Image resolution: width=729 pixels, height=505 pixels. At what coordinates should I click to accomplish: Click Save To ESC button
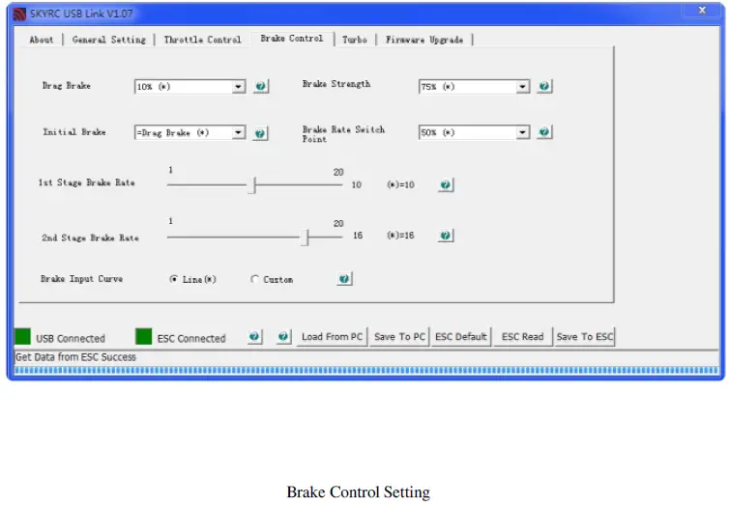click(585, 337)
